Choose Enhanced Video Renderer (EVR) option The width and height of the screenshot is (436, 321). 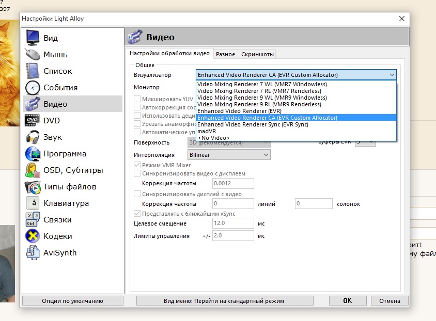296,111
